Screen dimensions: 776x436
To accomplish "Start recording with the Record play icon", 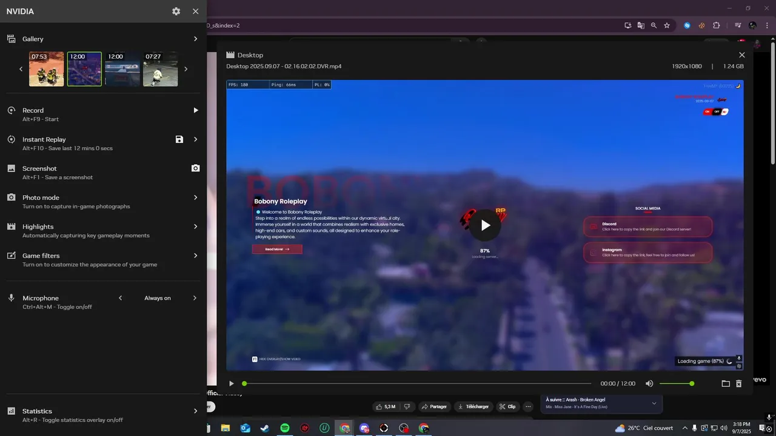I will tap(195, 110).
